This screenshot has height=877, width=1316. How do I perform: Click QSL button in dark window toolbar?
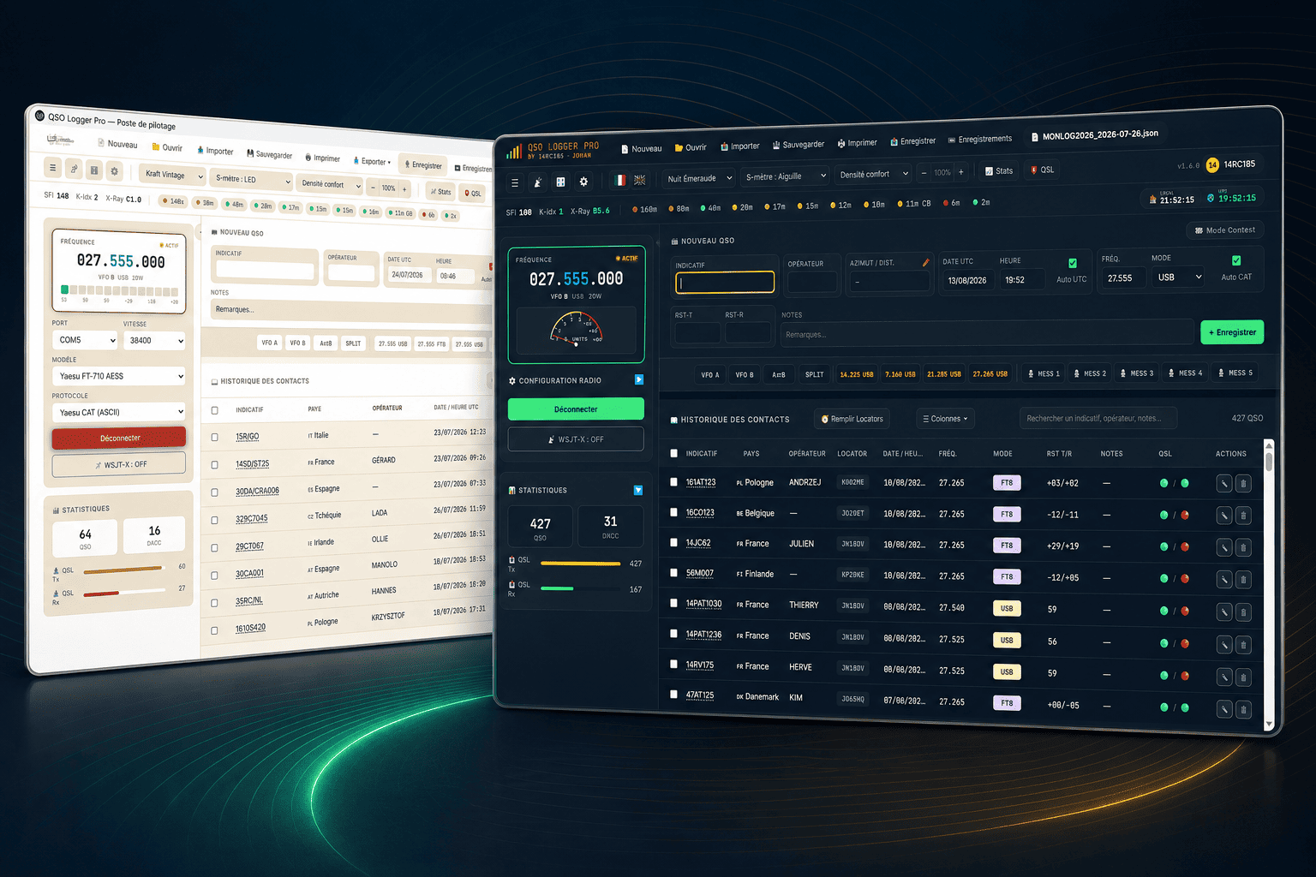tap(1043, 170)
